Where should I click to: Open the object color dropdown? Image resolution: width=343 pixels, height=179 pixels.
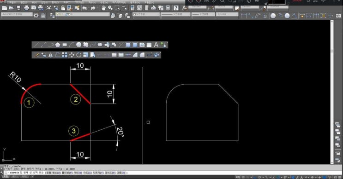point(146,14)
